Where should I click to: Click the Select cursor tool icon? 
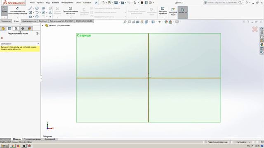tap(135, 2)
